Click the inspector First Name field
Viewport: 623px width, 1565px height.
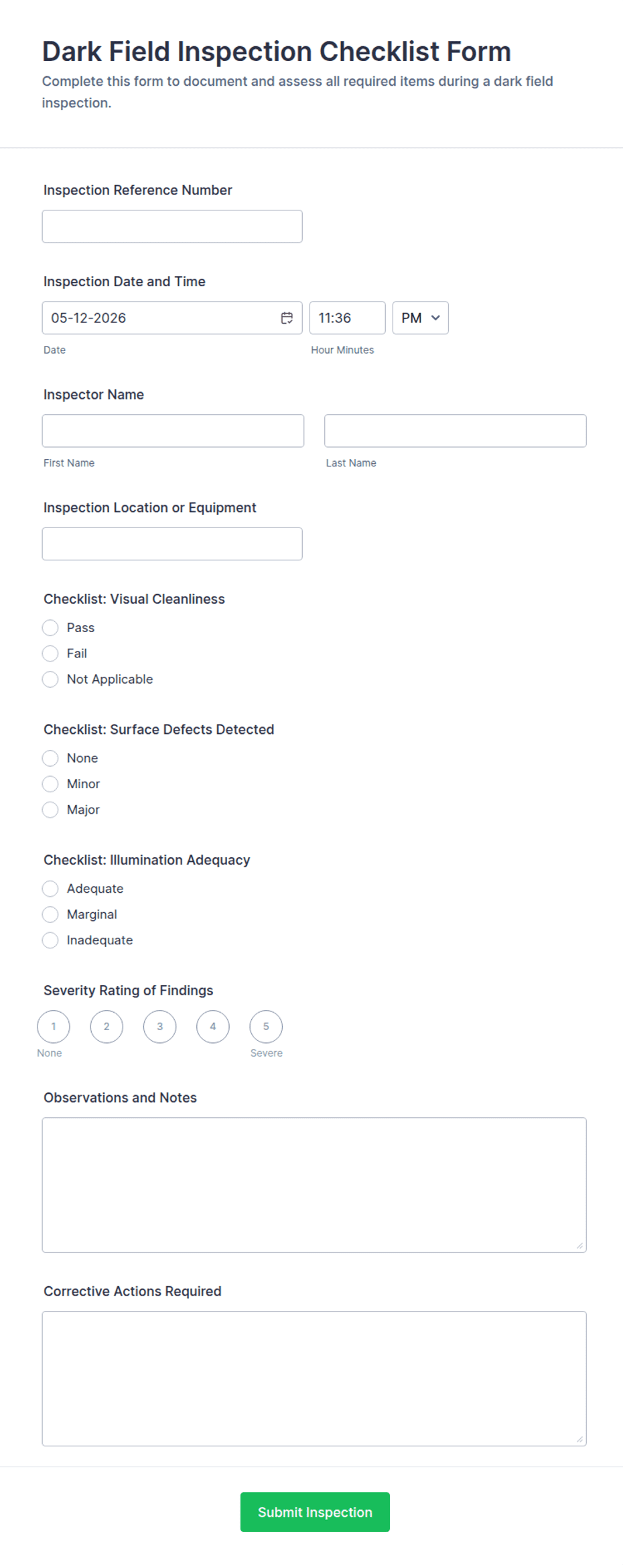[x=173, y=431]
